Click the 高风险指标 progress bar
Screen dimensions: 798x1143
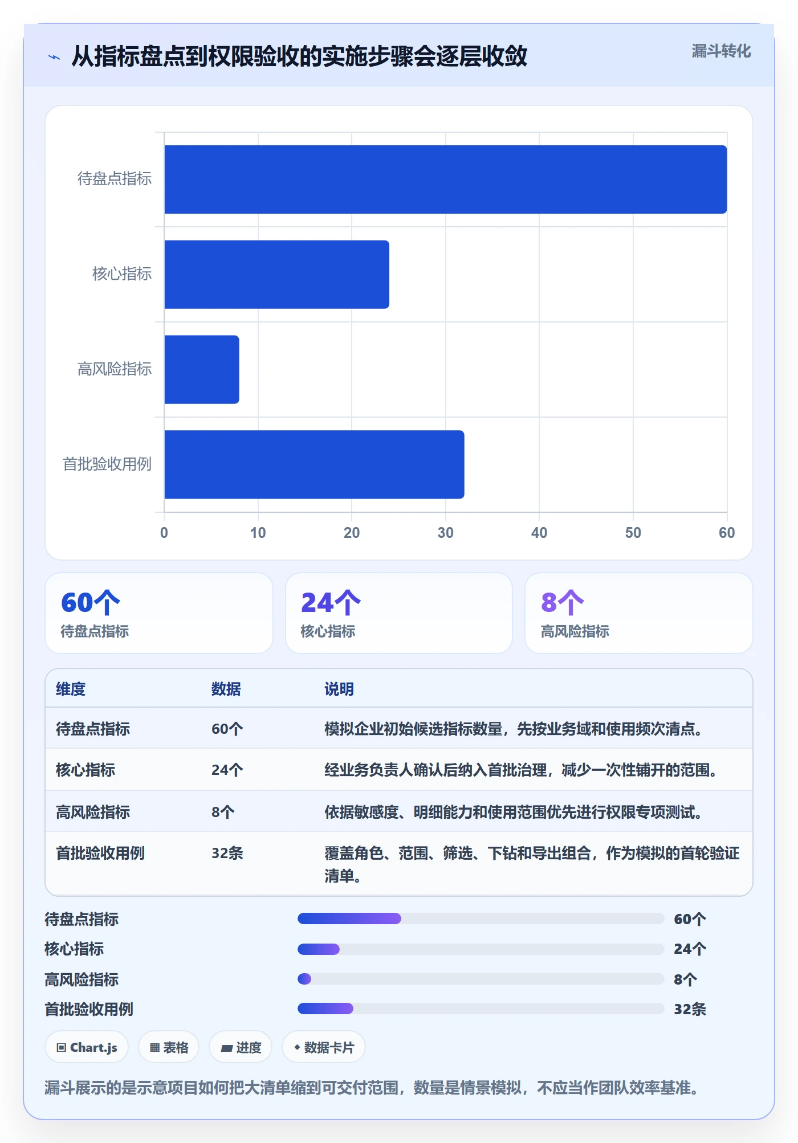pos(481,979)
